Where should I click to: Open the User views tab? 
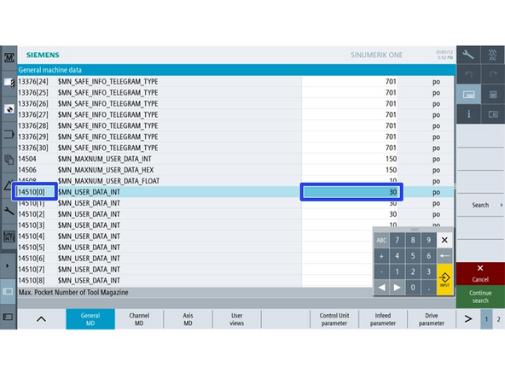coord(237,319)
